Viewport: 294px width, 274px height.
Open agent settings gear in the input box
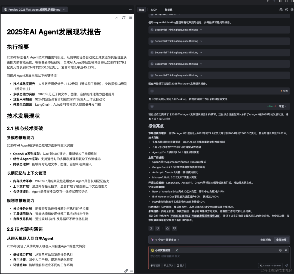280,250
